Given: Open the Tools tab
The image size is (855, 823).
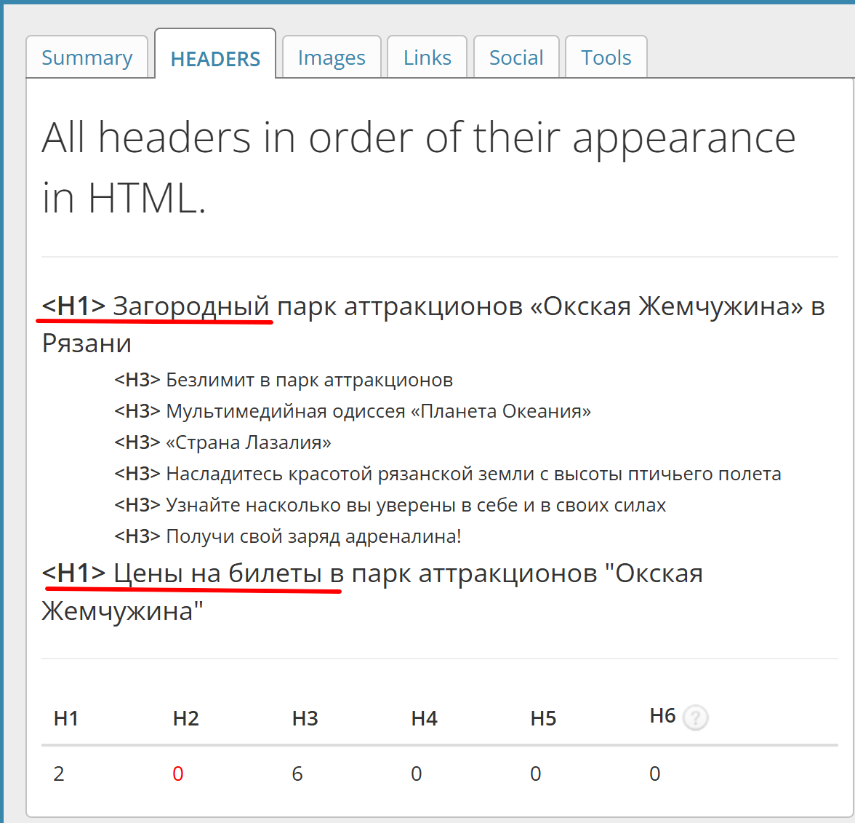Looking at the screenshot, I should pos(606,57).
